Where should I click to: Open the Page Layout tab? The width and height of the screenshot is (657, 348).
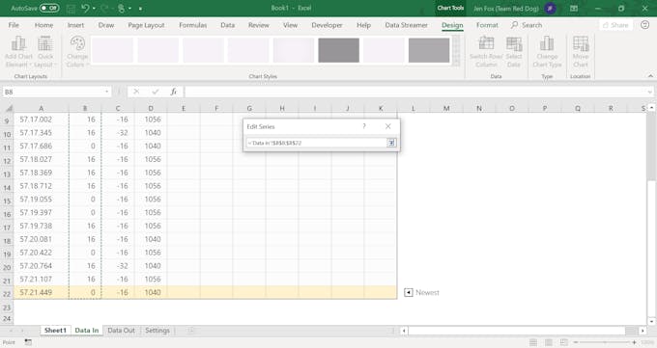[146, 25]
